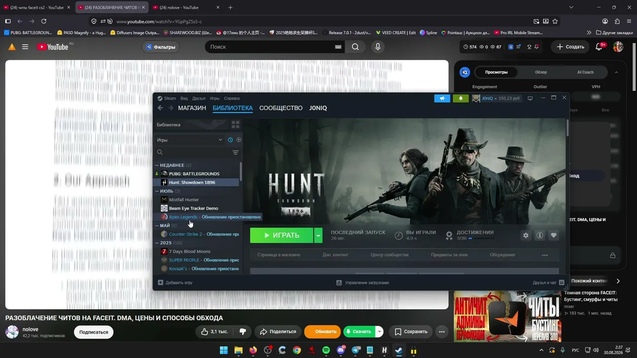The width and height of the screenshot is (637, 358).
Task: Open the Steam announcements megaphone button
Action: pos(442,98)
